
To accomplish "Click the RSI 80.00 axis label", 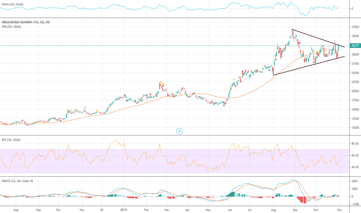I will [355, 143].
